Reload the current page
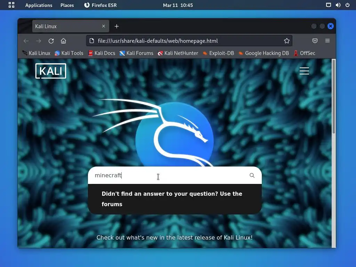The image size is (356, 267). tap(51, 41)
